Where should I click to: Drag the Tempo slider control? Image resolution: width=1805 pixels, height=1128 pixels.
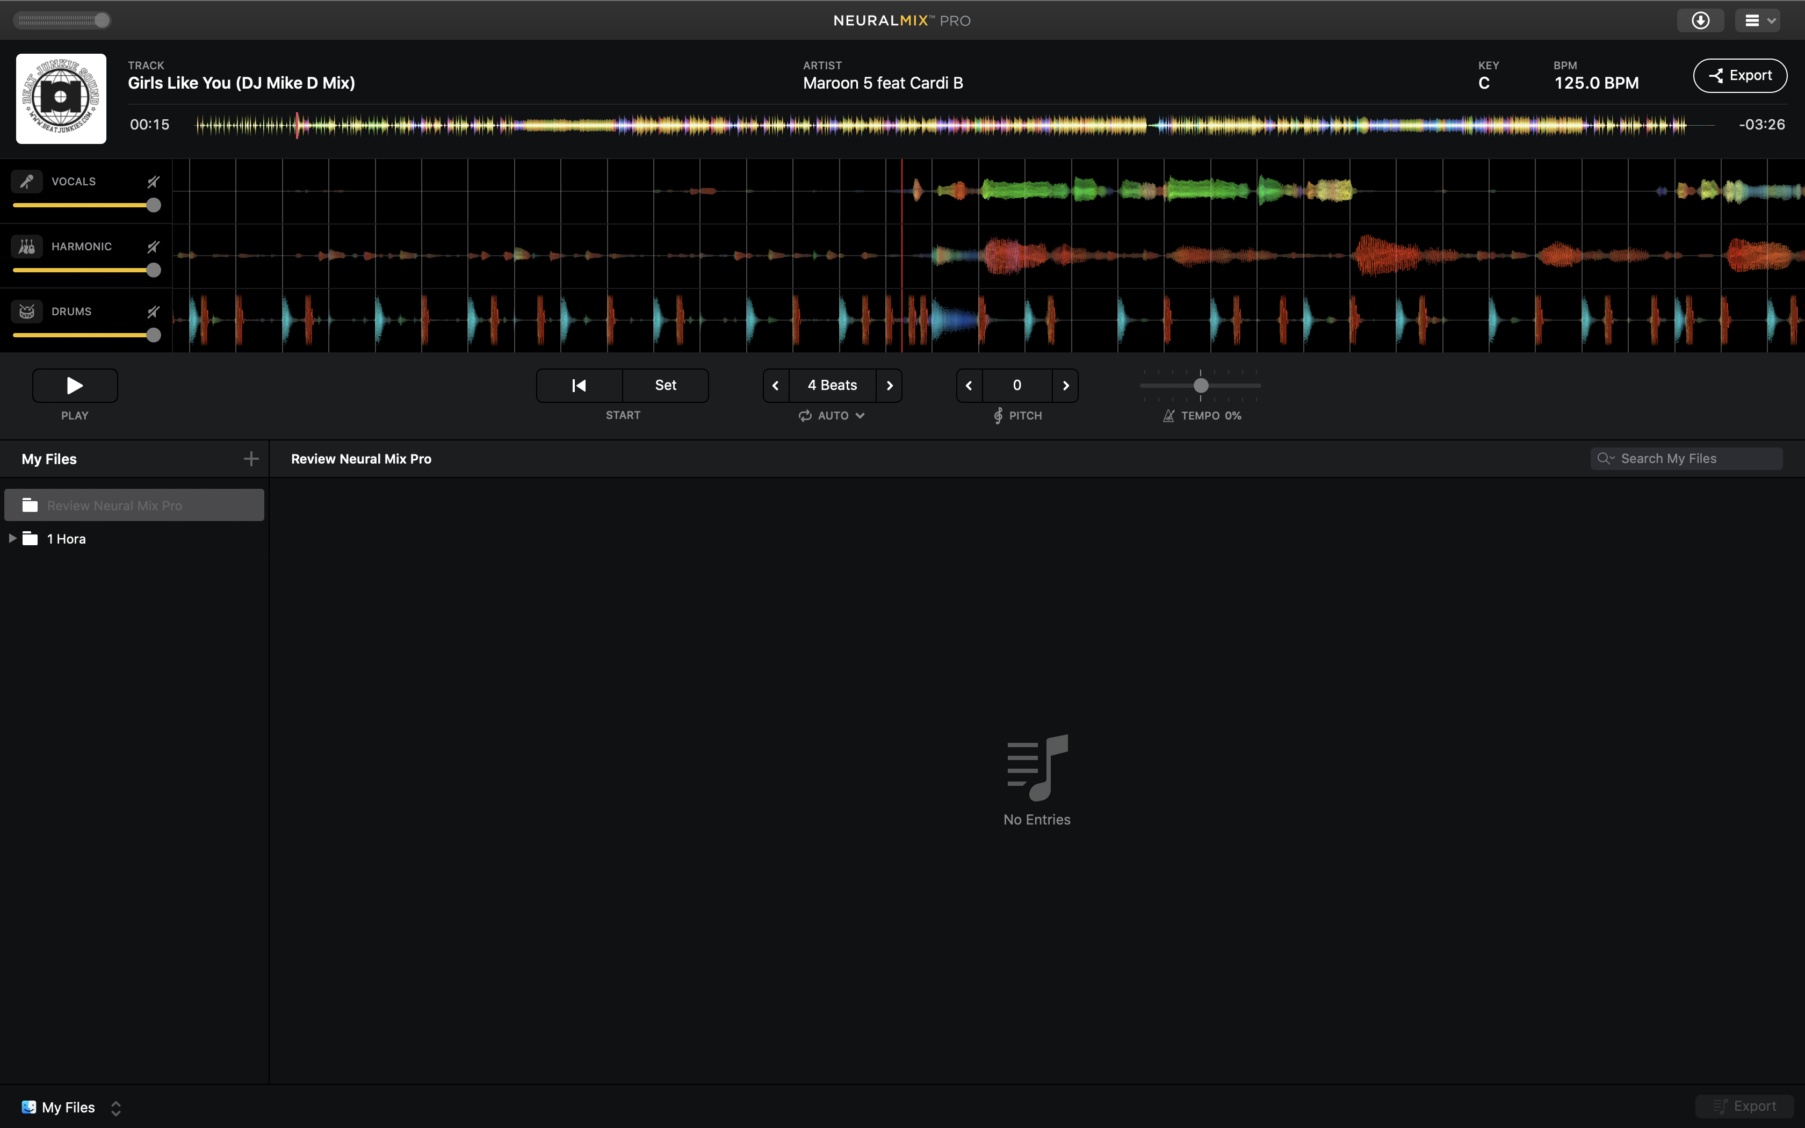(1201, 385)
